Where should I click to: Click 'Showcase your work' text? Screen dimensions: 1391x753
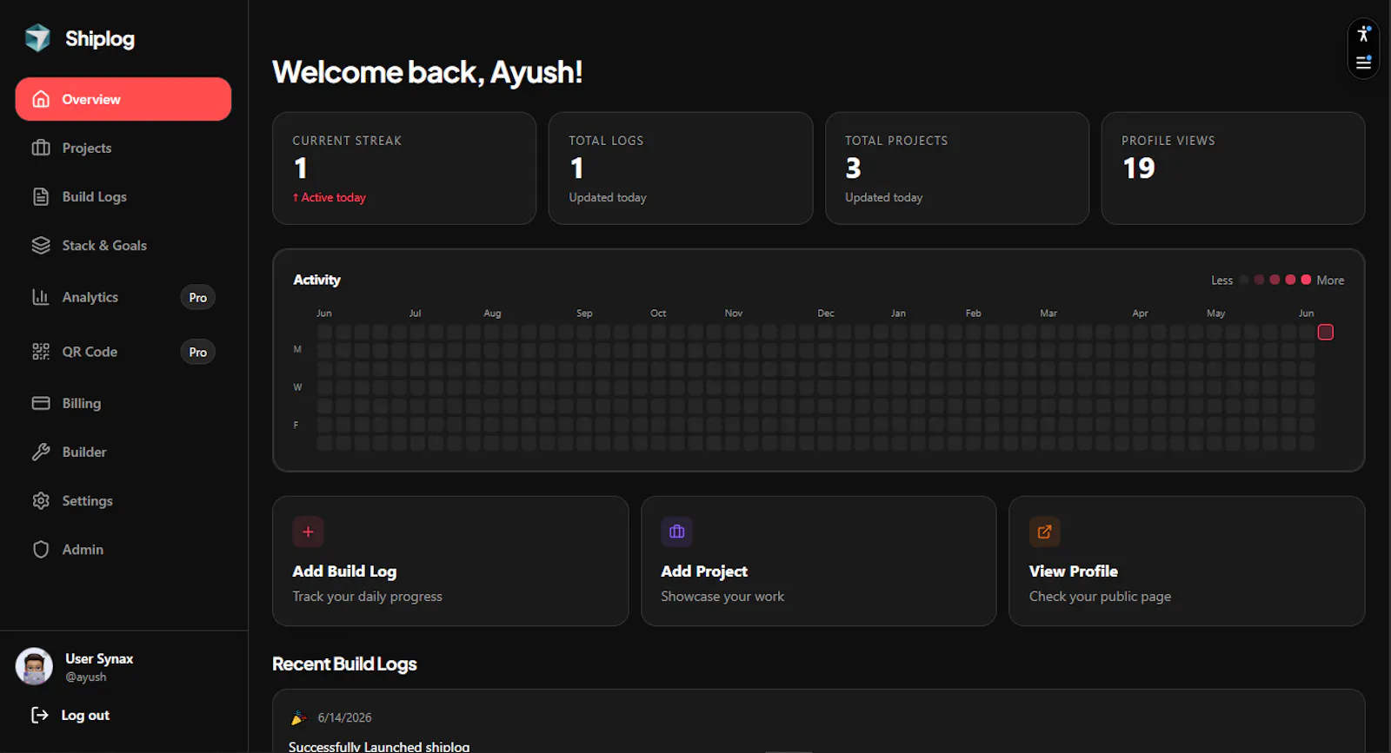tap(722, 597)
